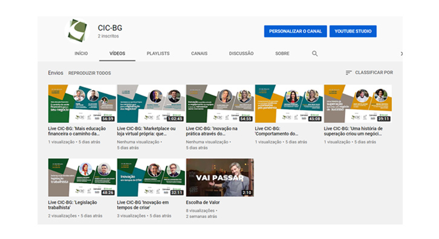Click Reproduzir todos link
The width and height of the screenshot is (439, 239).
point(89,73)
